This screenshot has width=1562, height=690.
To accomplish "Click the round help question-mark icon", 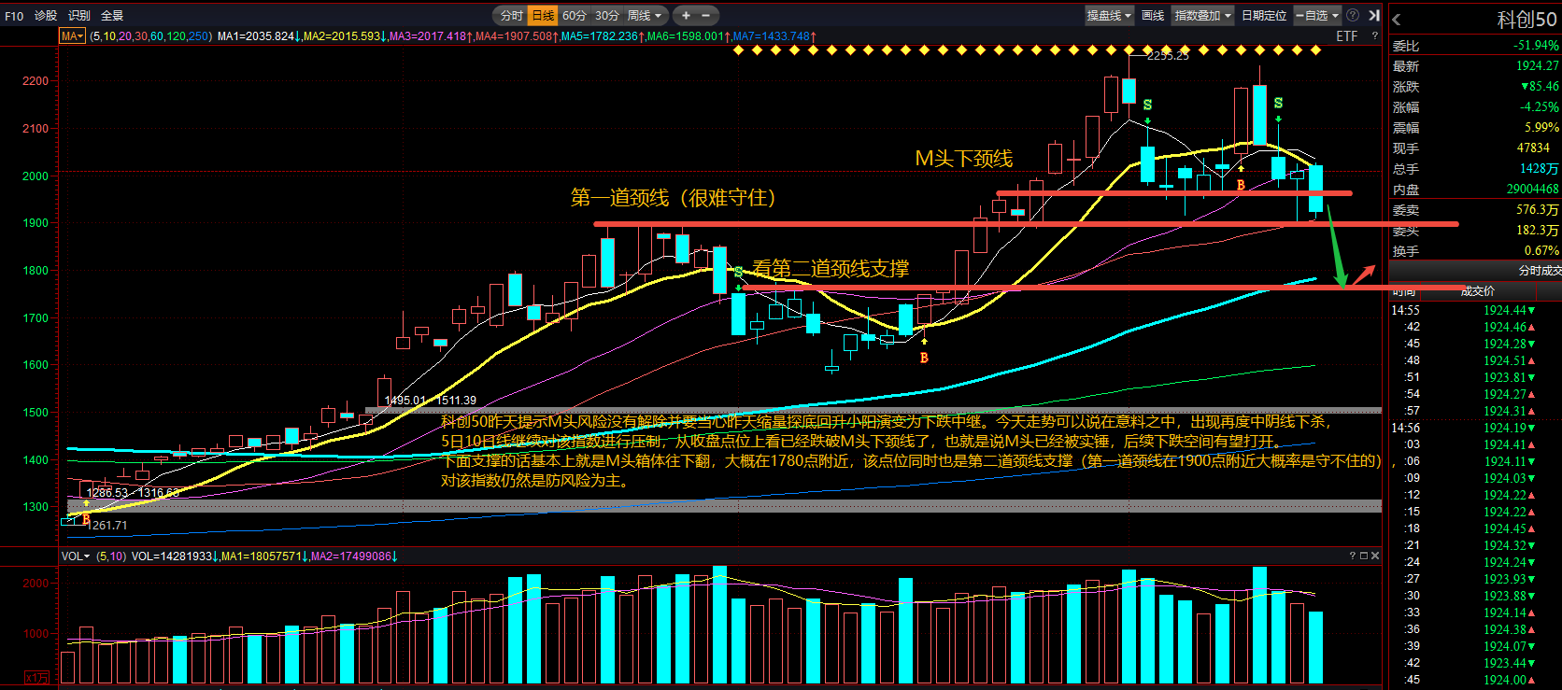I will (1353, 15).
